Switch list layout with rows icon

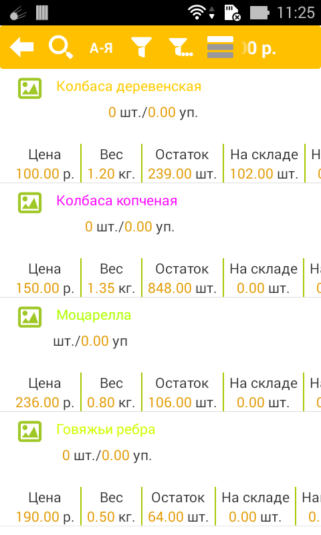[221, 47]
